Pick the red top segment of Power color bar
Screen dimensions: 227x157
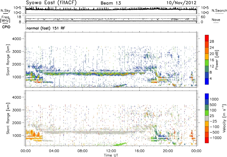tap(207, 38)
